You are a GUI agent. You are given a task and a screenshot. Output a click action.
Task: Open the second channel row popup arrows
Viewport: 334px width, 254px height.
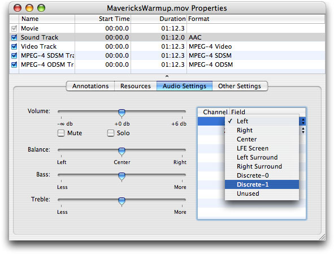click(303, 130)
